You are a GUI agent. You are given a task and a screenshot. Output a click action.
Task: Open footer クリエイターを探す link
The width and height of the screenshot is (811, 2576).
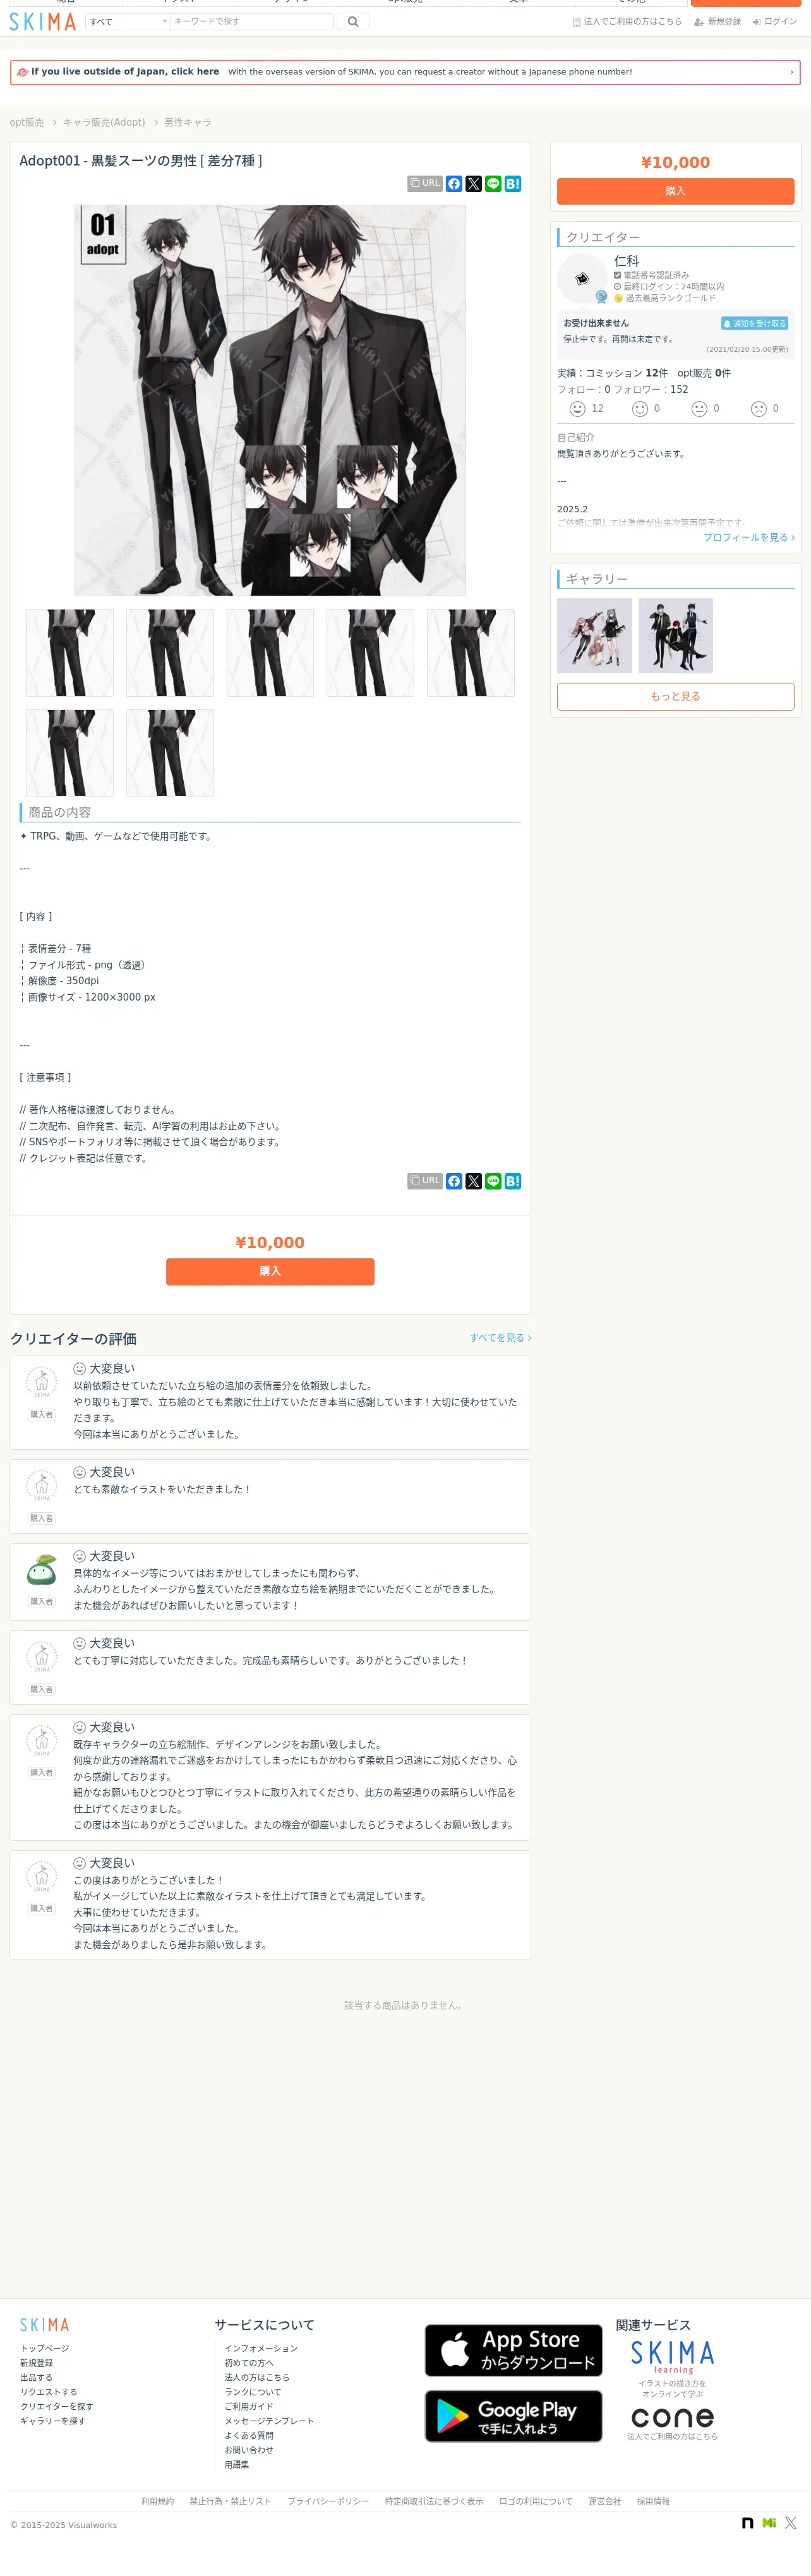(57, 2406)
